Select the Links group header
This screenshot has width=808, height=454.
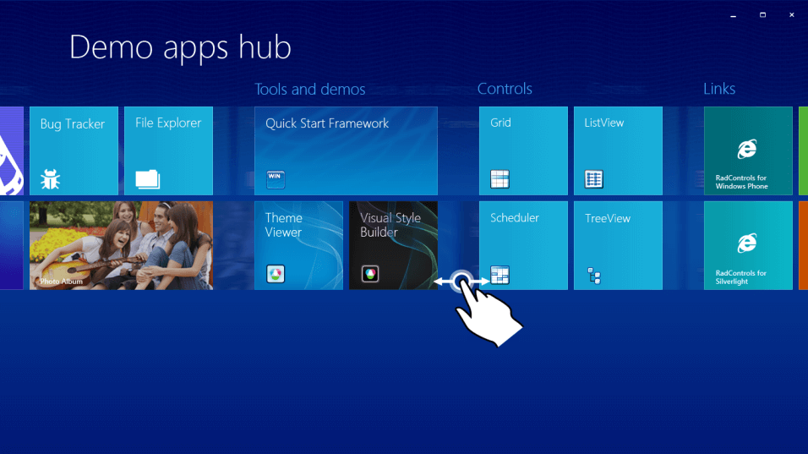[x=719, y=89]
